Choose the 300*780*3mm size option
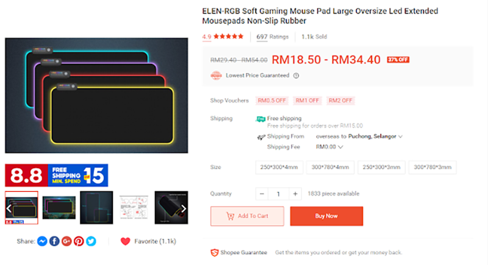This screenshot has width=488, height=265. tap(432, 167)
